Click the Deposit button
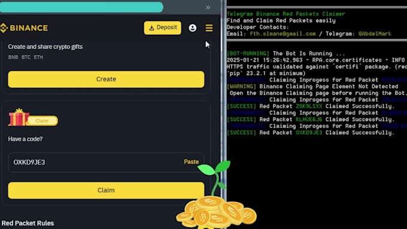This screenshot has width=407, height=229. click(x=162, y=28)
